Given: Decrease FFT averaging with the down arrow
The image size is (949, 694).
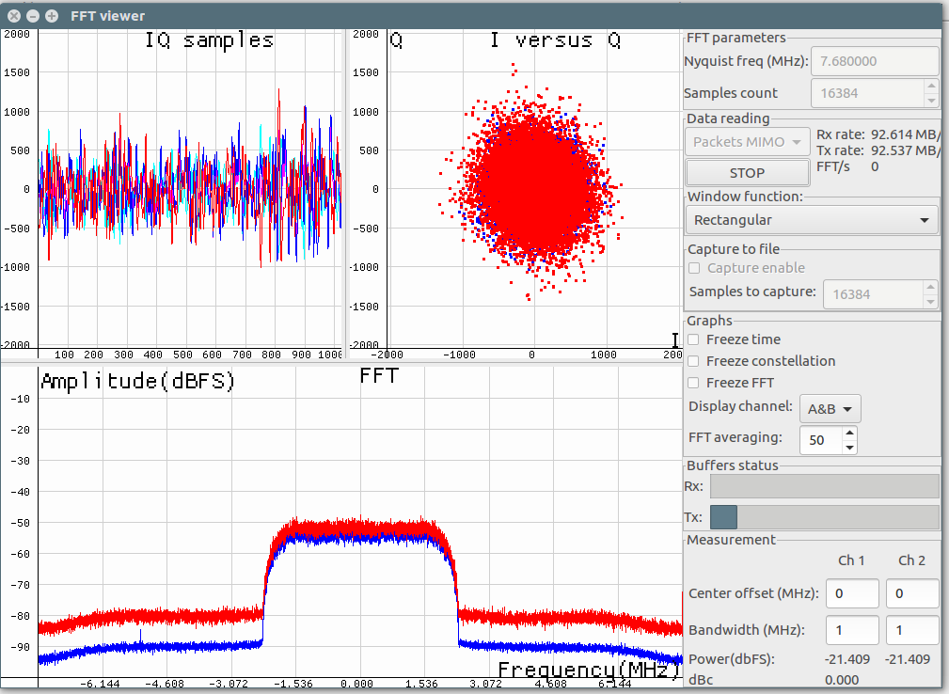Looking at the screenshot, I should click(849, 447).
